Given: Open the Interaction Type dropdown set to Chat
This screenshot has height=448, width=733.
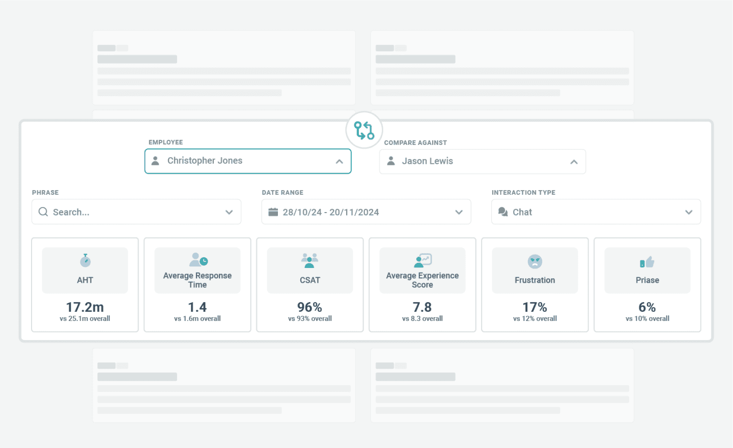Looking at the screenshot, I should pos(689,212).
